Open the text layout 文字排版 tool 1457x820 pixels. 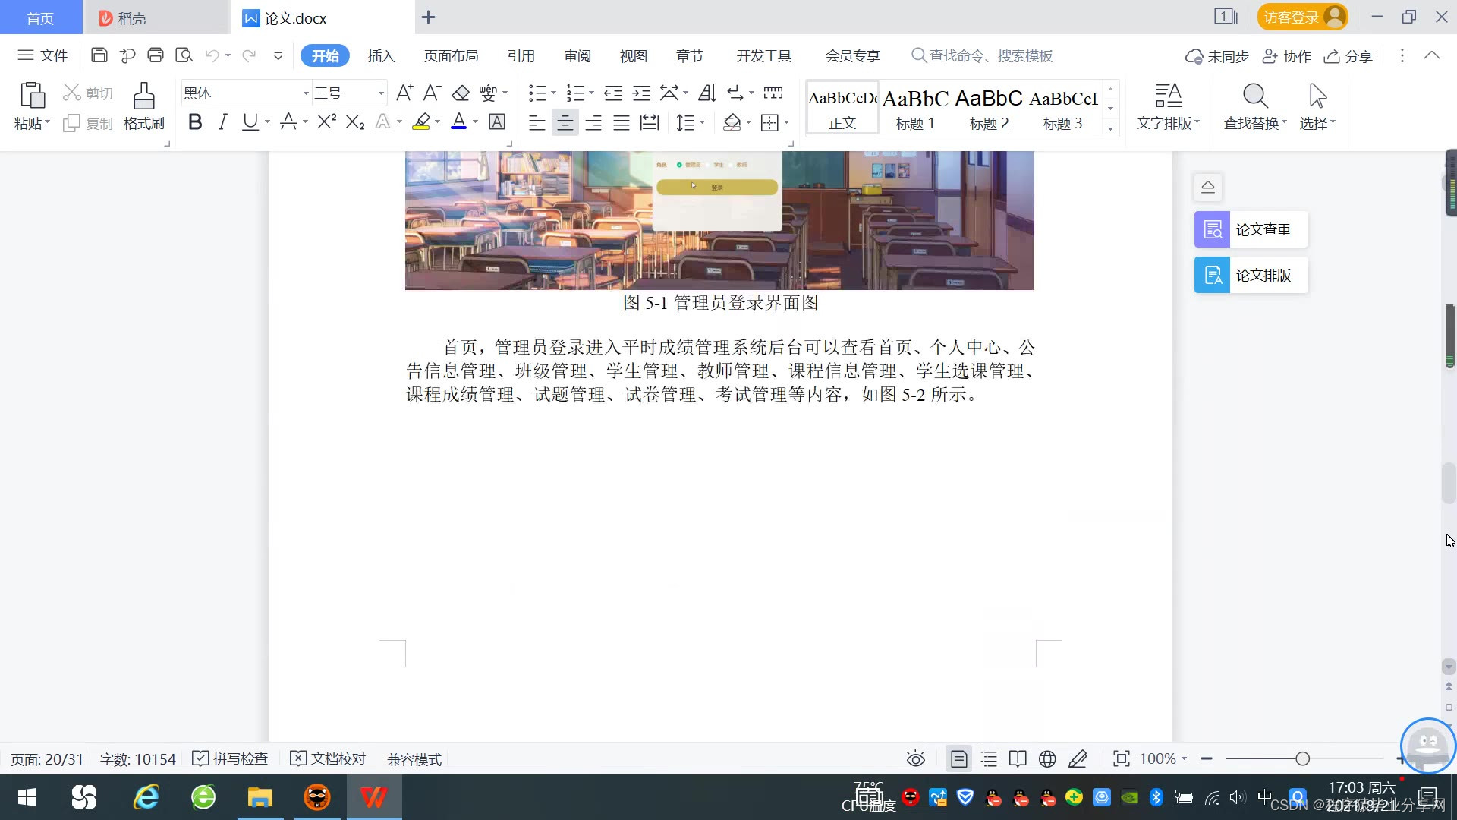(1168, 107)
